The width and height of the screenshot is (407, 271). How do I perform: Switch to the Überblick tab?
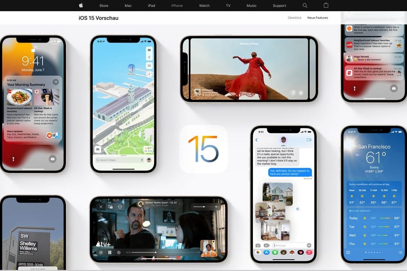[x=295, y=18]
